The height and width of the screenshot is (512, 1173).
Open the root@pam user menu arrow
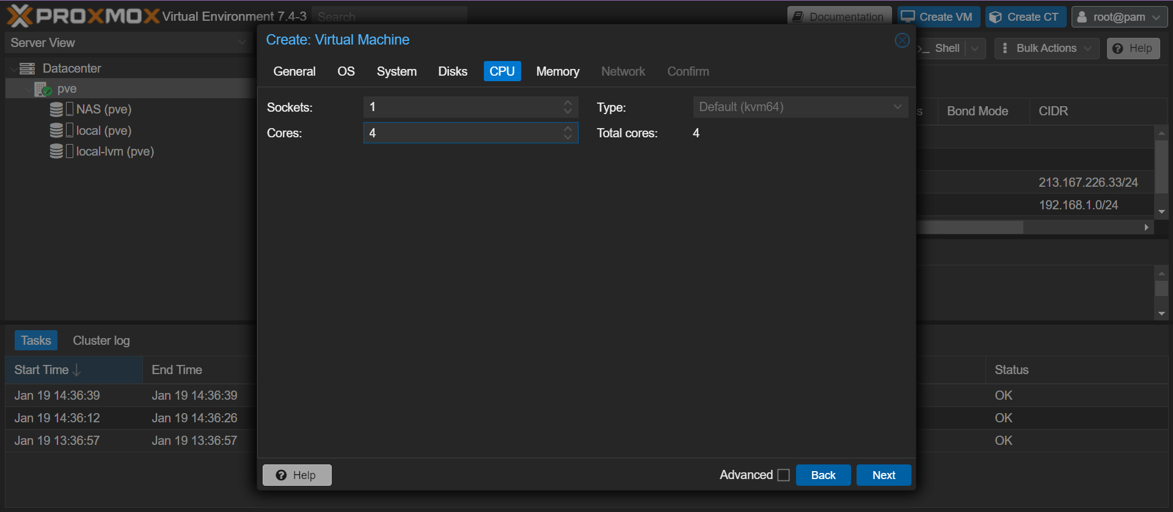tap(1156, 17)
